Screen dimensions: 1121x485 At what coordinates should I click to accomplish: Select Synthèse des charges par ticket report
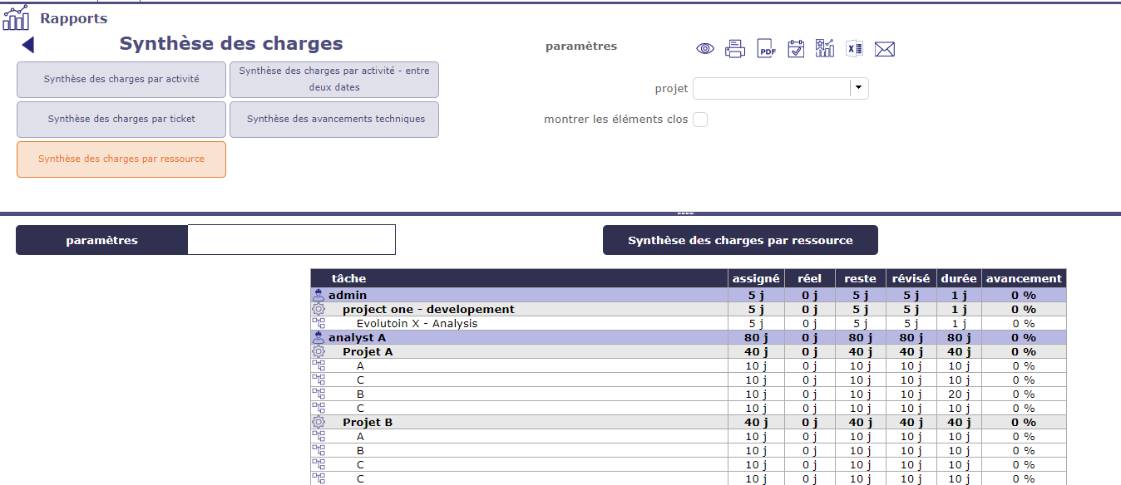tap(121, 120)
